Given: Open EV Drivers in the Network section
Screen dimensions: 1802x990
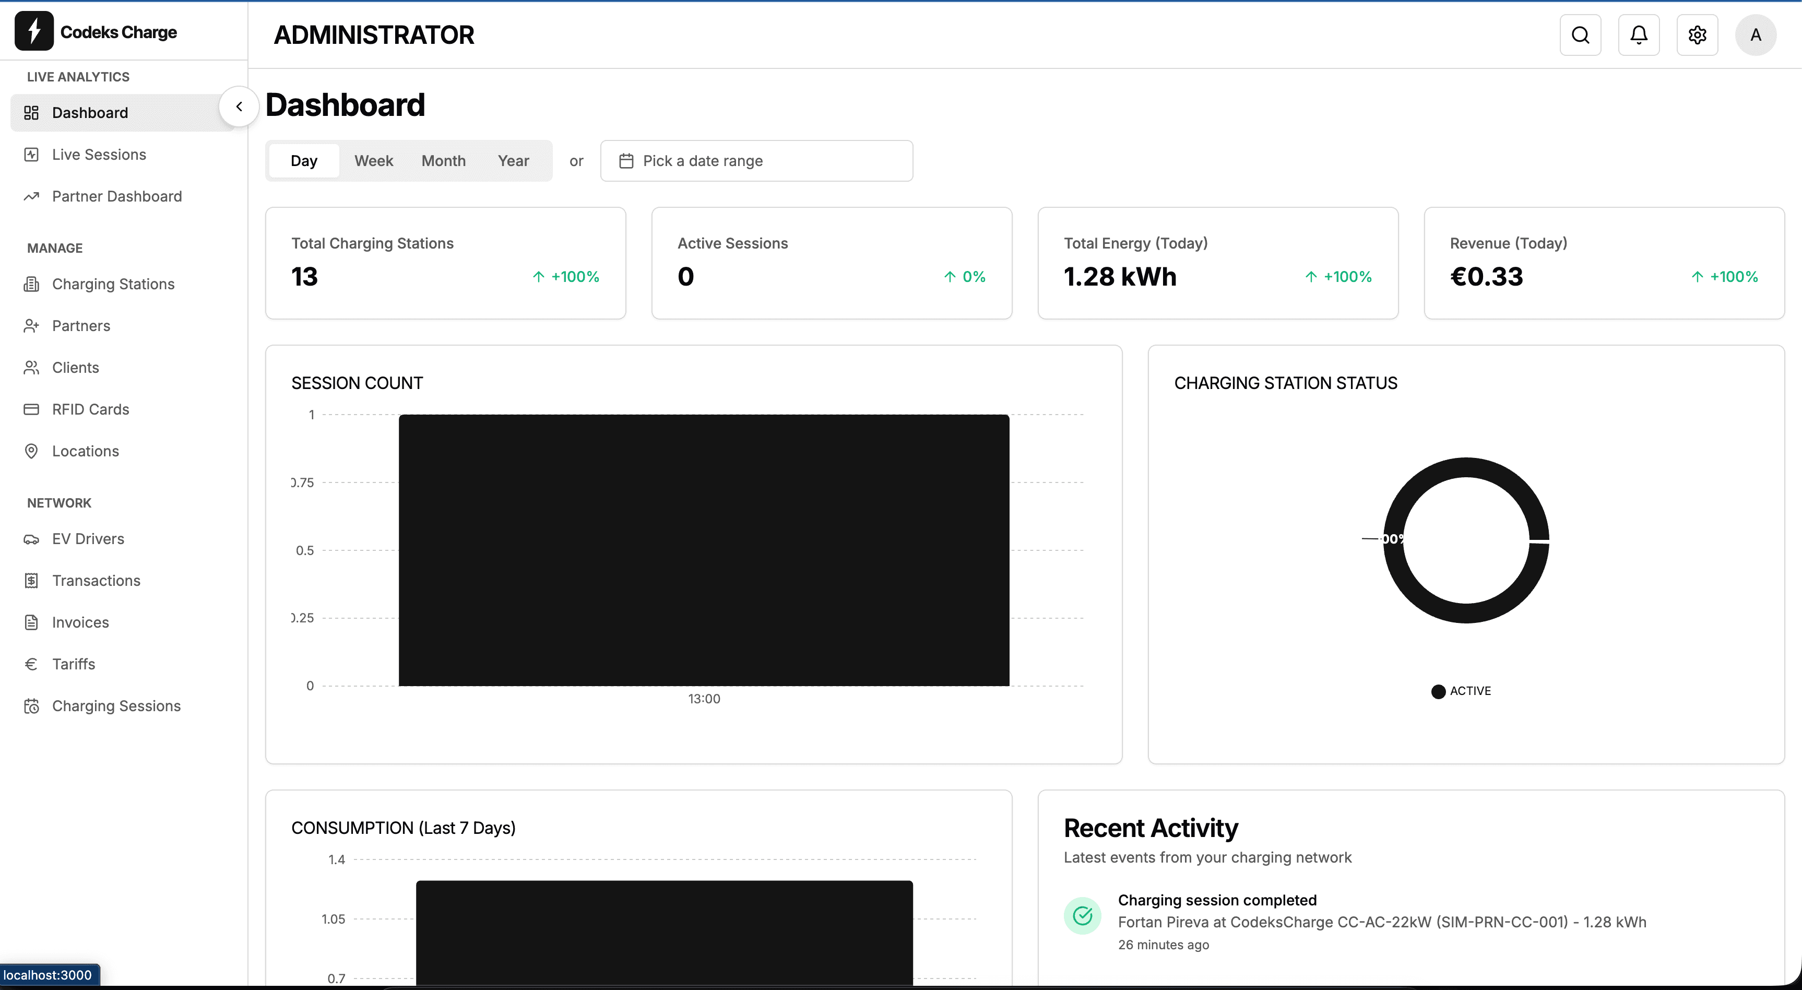Looking at the screenshot, I should click(88, 539).
